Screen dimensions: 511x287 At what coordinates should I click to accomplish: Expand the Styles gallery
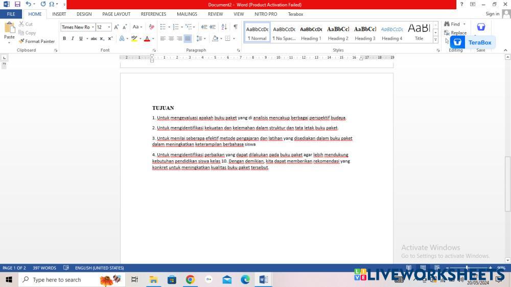point(435,40)
